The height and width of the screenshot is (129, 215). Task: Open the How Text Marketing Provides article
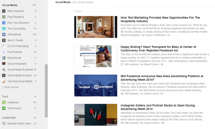[x=160, y=19]
